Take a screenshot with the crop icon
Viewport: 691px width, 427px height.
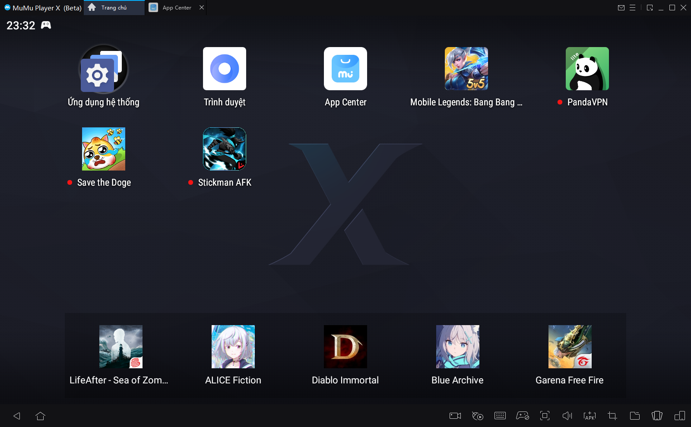612,416
